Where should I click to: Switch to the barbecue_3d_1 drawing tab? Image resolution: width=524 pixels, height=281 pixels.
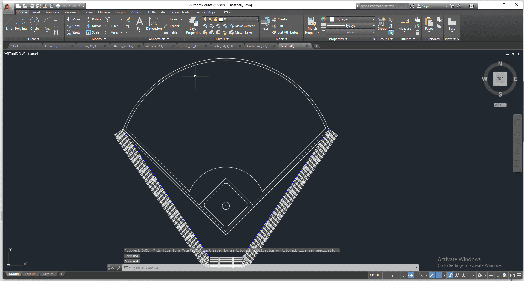[x=258, y=46]
